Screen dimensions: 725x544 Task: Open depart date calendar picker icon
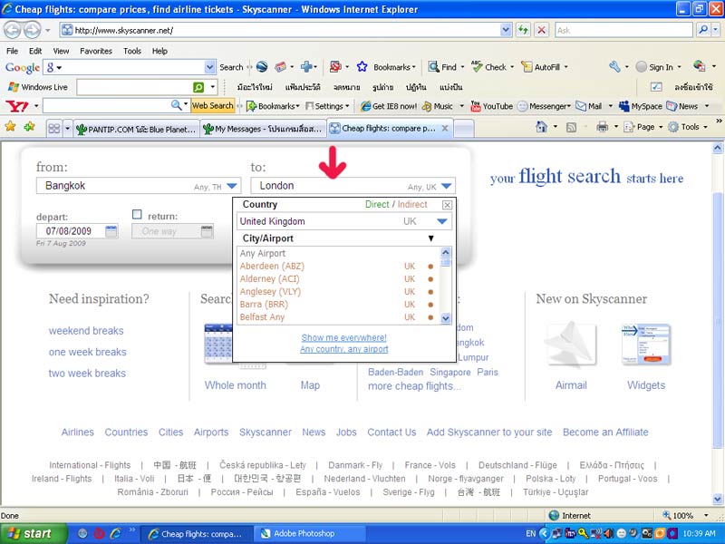point(111,231)
